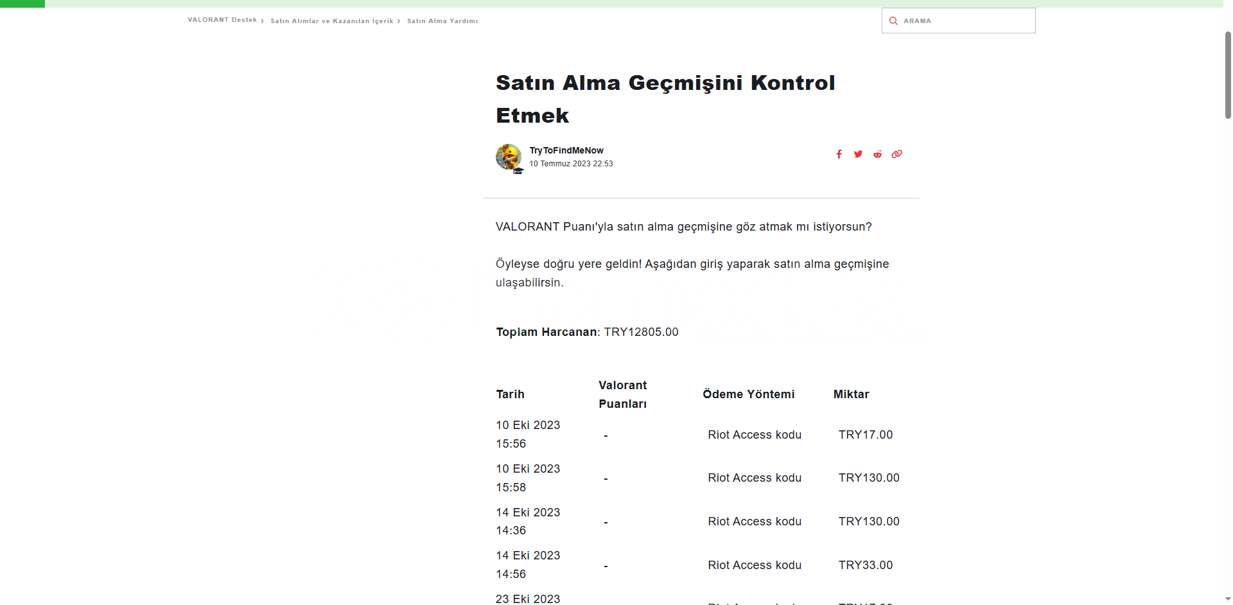Click the Valorant Puanları column header

(622, 394)
